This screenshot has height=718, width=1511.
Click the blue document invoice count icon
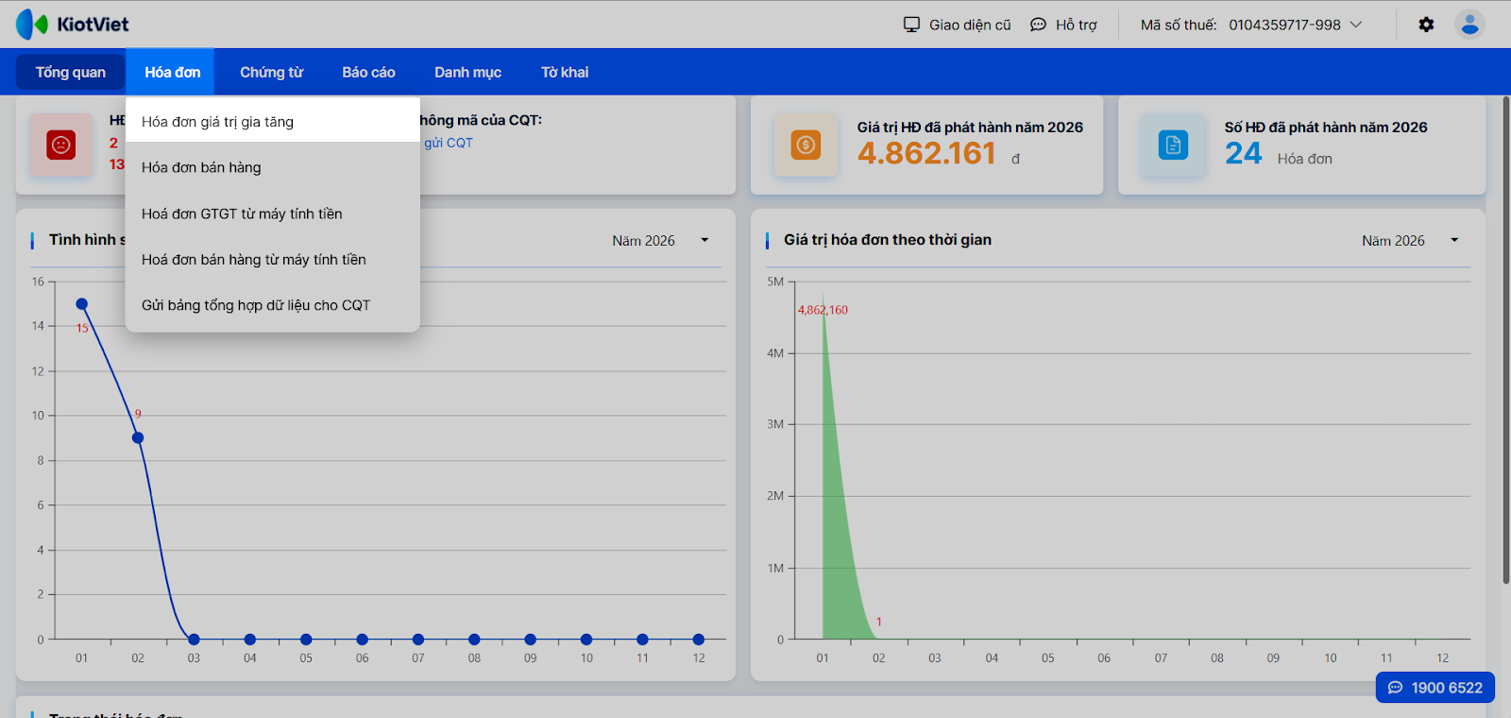(x=1173, y=145)
